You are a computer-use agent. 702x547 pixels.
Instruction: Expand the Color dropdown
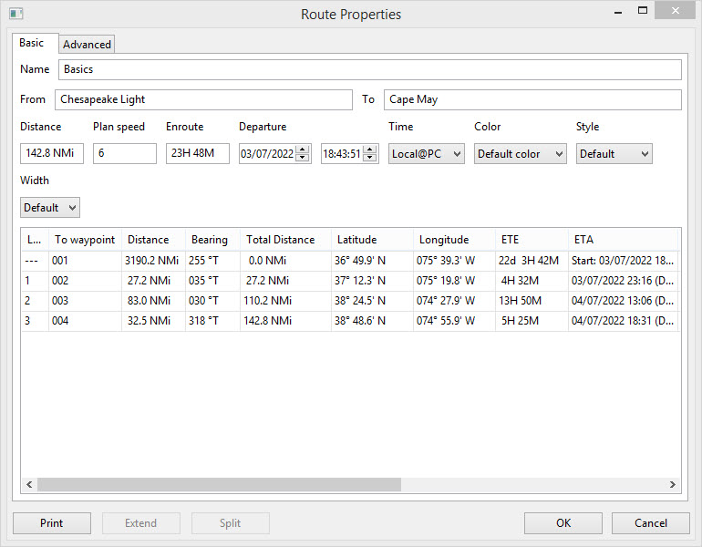coord(520,154)
